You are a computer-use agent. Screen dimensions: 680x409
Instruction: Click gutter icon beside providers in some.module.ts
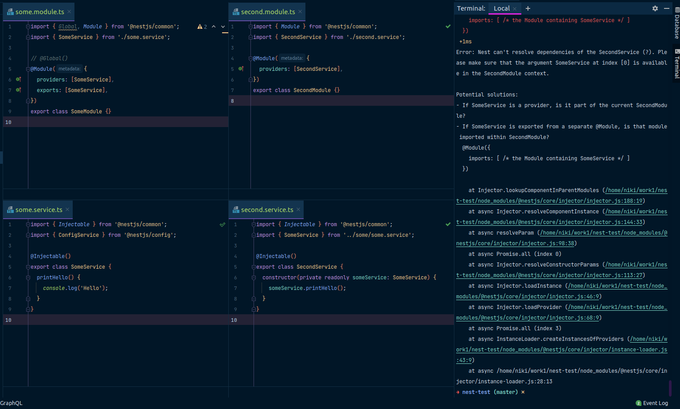pos(19,80)
